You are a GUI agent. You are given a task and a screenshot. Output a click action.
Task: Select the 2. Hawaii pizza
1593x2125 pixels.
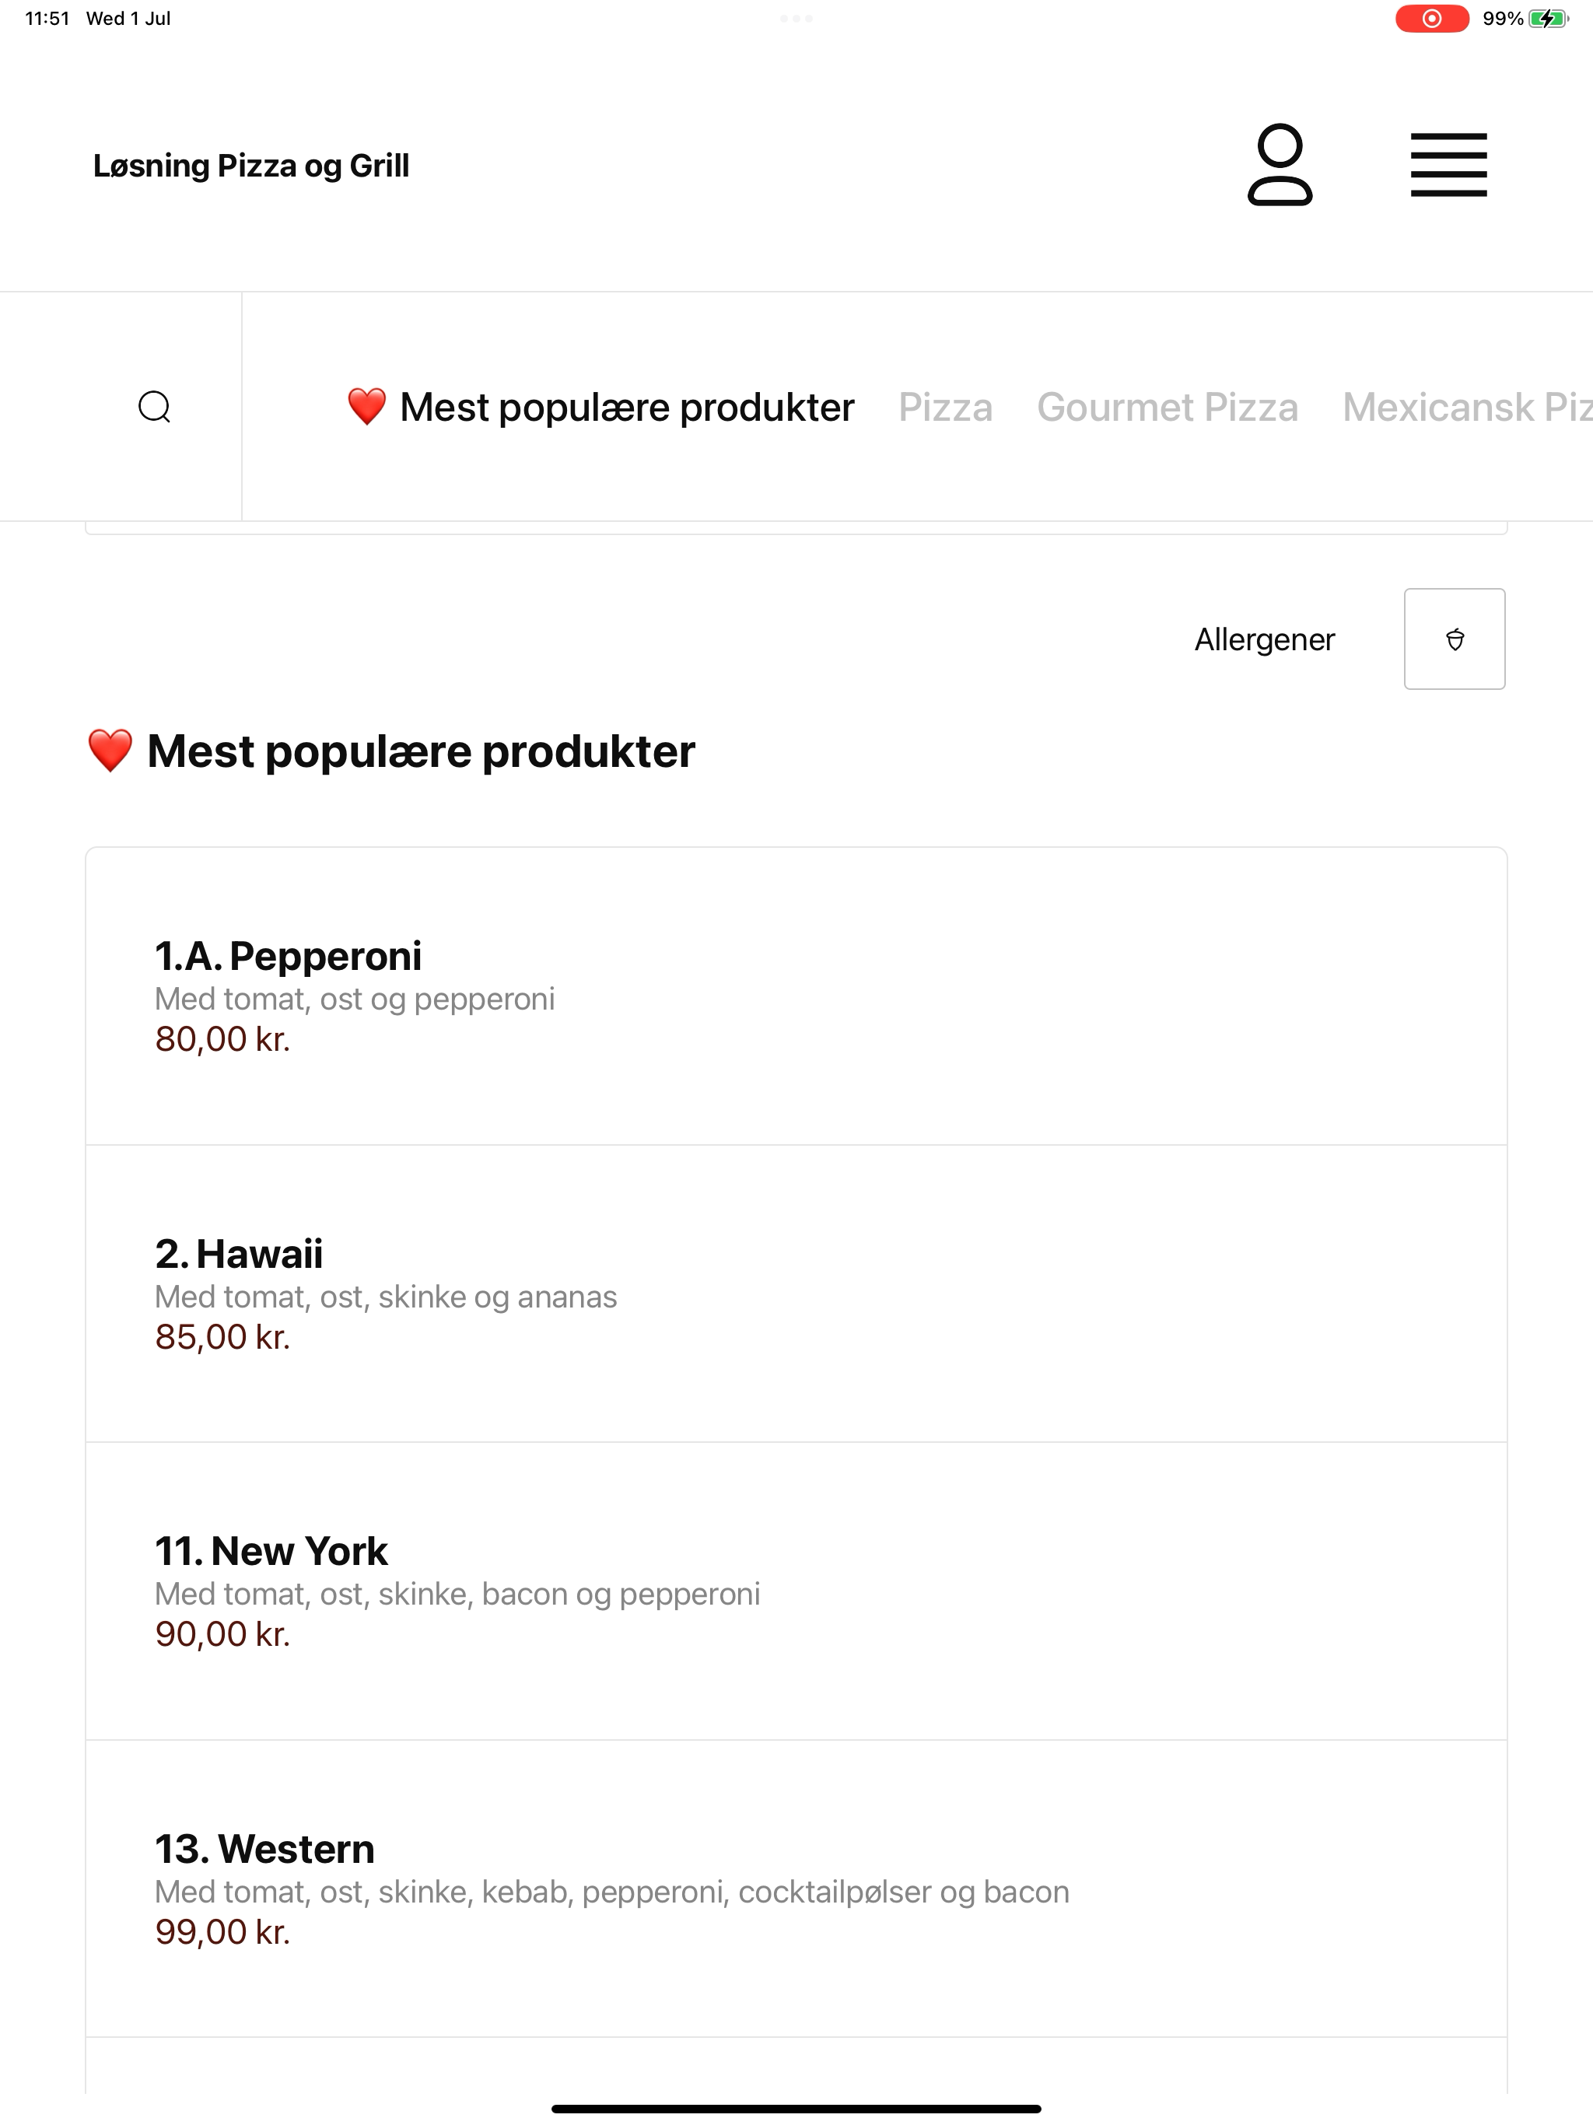(796, 1293)
